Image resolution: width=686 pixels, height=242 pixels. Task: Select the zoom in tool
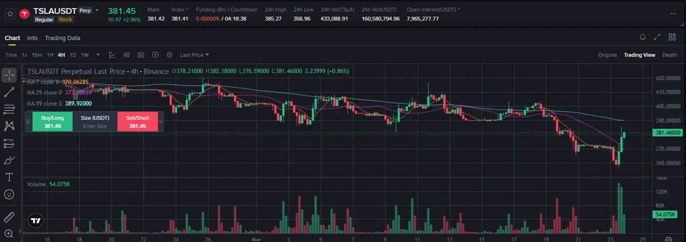click(x=9, y=233)
